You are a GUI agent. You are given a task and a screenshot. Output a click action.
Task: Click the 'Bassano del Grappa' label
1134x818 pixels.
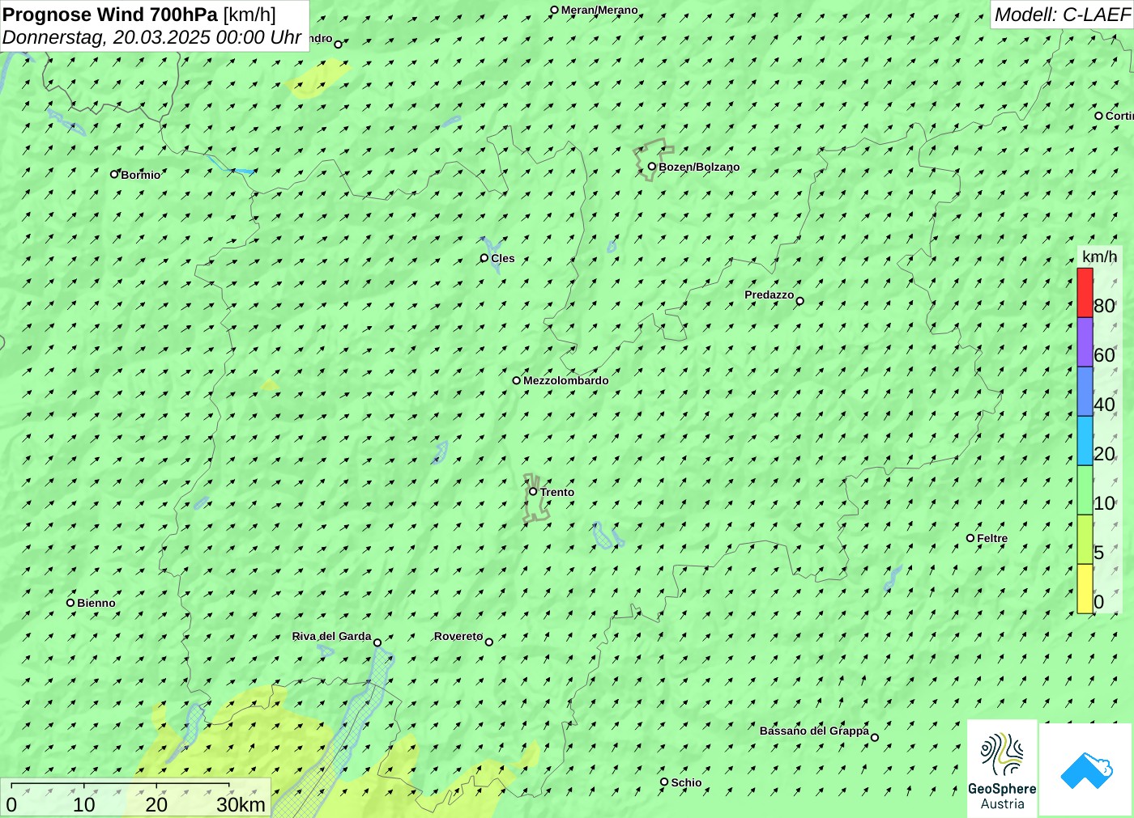click(814, 731)
